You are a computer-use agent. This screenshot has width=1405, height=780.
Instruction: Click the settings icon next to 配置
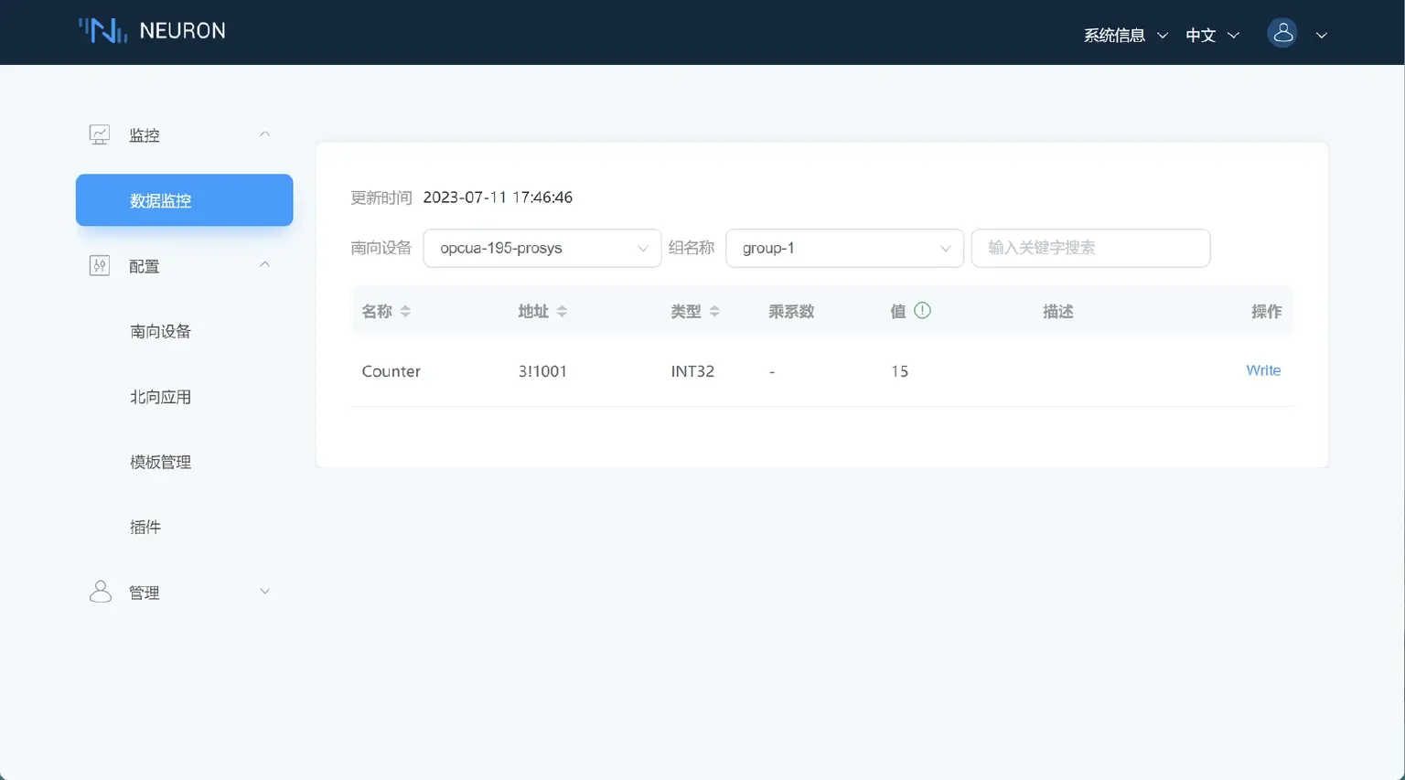100,265
